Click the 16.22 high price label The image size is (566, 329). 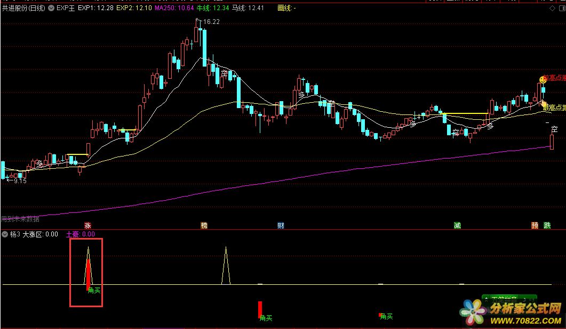click(211, 22)
